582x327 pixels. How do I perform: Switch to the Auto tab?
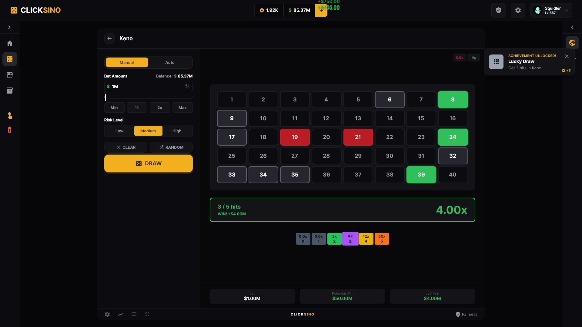[170, 62]
